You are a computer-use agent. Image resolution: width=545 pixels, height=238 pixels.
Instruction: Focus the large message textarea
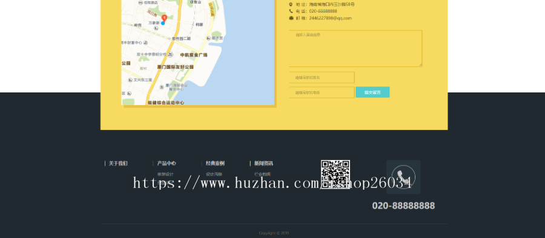pos(355,48)
